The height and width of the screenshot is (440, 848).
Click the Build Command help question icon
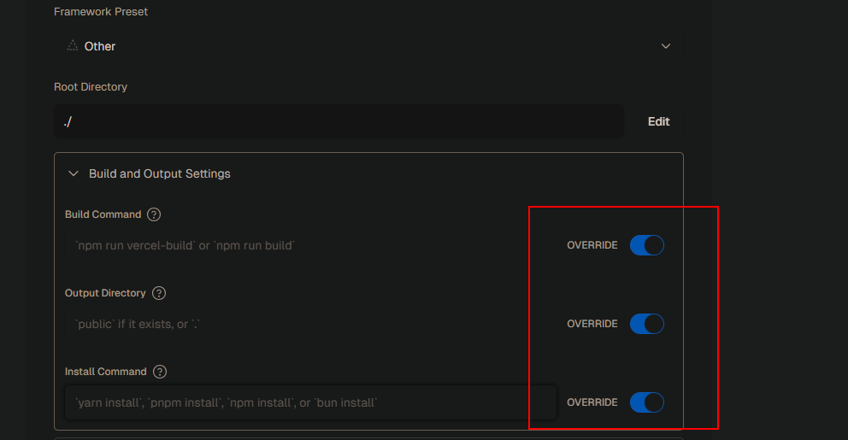tap(154, 214)
